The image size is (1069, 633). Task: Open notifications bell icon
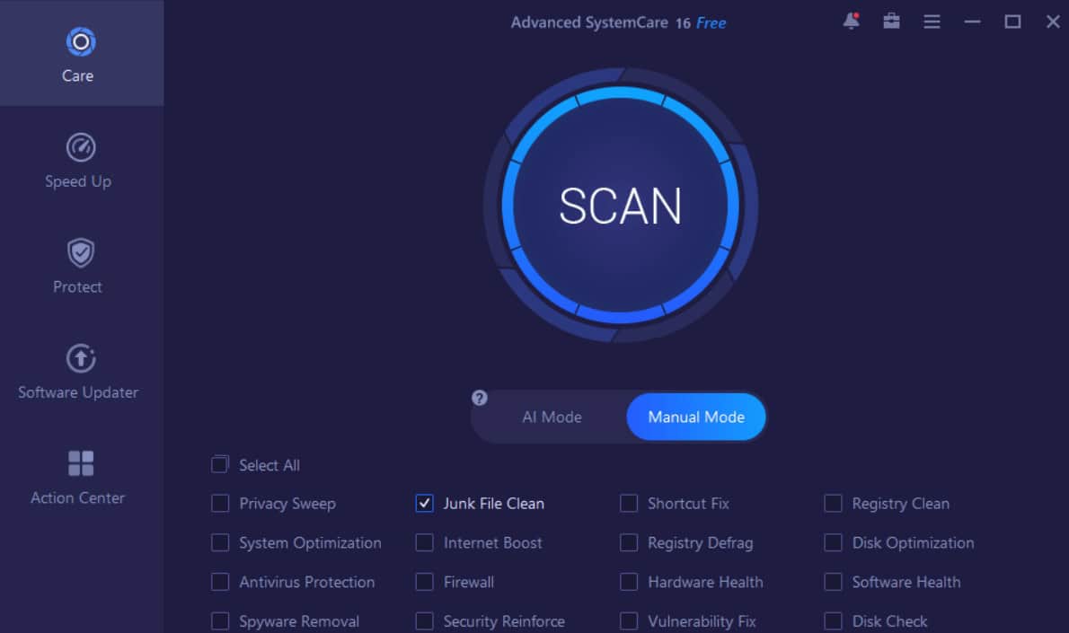click(x=851, y=22)
